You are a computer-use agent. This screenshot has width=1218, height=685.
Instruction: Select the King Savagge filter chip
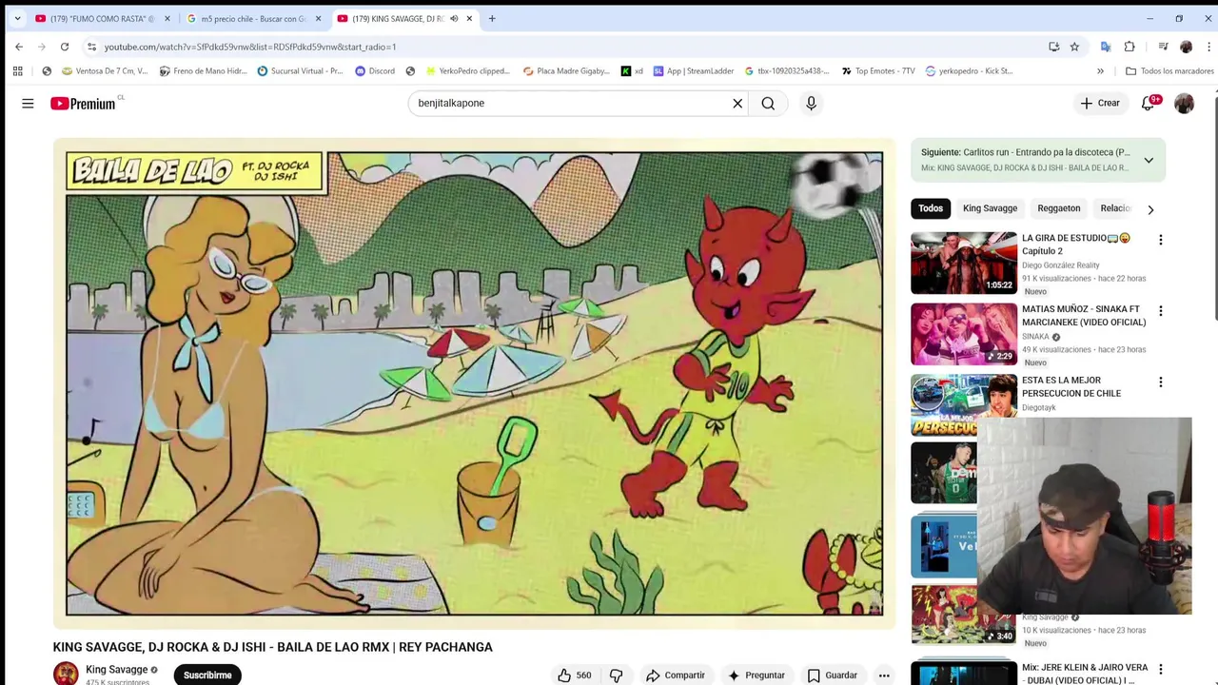point(990,208)
